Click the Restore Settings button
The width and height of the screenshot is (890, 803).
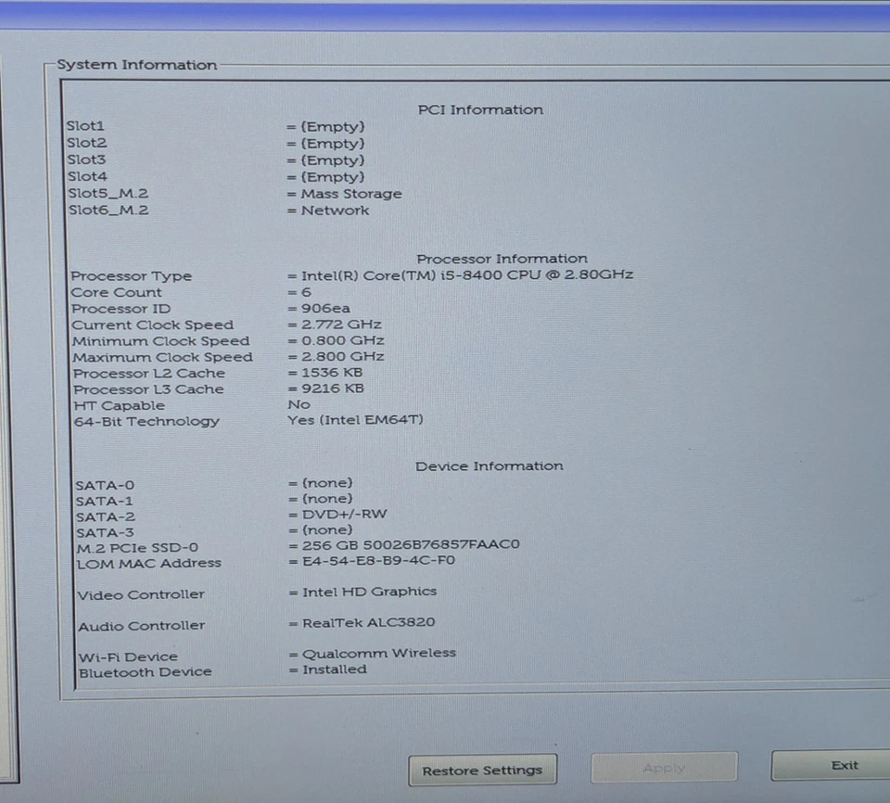click(482, 770)
